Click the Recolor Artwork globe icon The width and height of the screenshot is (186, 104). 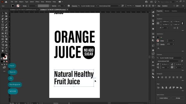pos(69,6)
